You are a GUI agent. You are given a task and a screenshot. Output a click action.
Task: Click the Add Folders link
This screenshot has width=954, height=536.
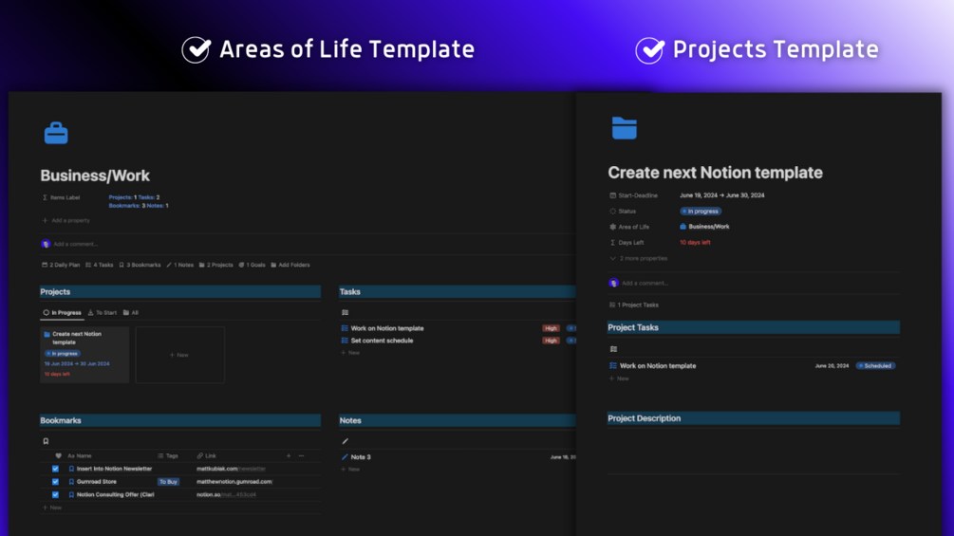pos(290,265)
